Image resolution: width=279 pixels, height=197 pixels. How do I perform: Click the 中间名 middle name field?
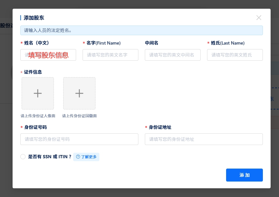[x=173, y=55]
